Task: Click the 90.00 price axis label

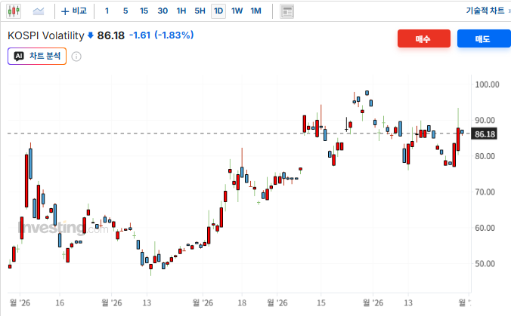Action: 485,120
